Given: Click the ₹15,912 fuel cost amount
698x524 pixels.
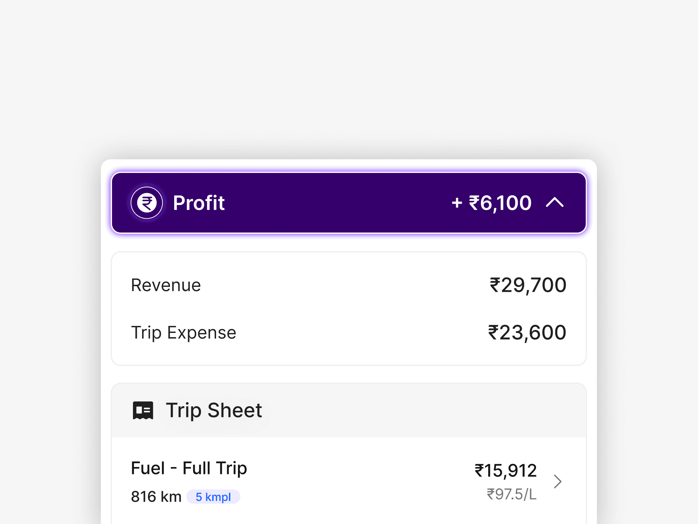Looking at the screenshot, I should [x=505, y=471].
